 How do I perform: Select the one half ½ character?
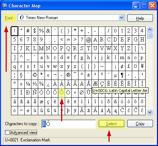point(35,84)
